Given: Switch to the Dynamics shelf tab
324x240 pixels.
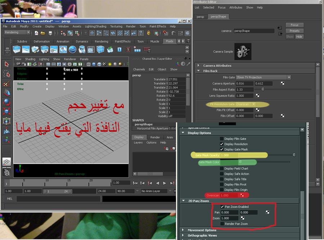Looking at the screenshot, I should (82, 41).
